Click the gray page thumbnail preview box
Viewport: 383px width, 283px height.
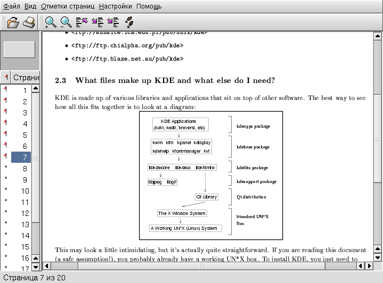[x=19, y=49]
